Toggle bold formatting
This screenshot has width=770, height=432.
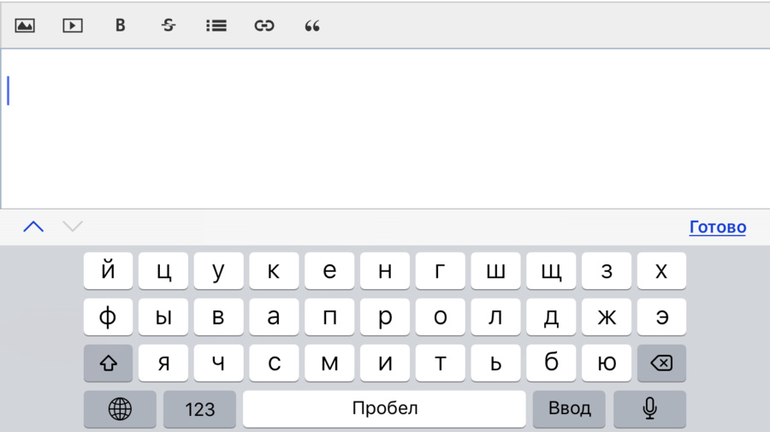(121, 26)
